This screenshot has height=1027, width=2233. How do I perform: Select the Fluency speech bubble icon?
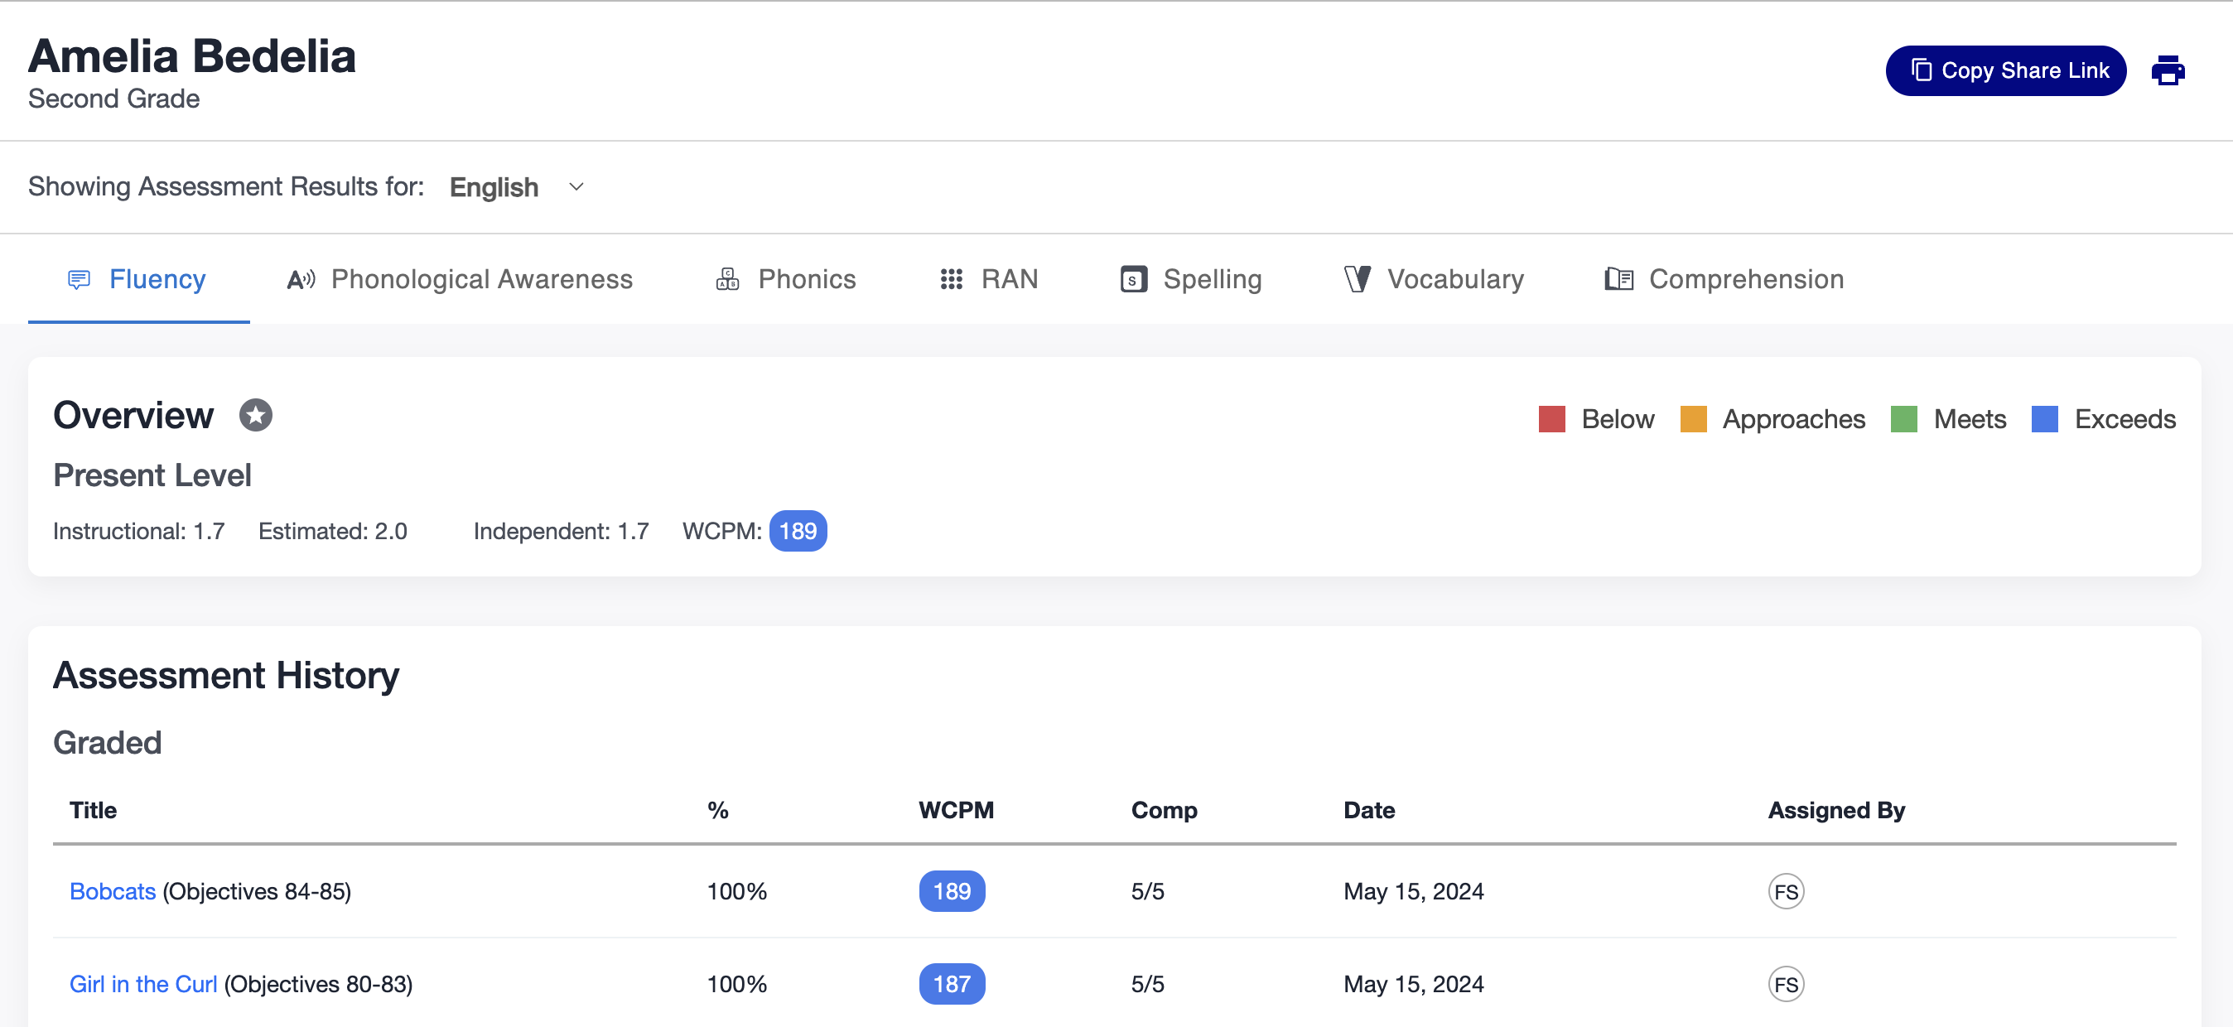[x=79, y=279]
